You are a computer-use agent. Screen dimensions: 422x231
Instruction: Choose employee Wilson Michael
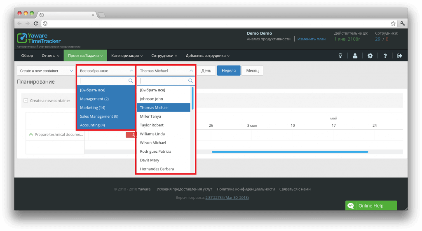[x=164, y=142]
